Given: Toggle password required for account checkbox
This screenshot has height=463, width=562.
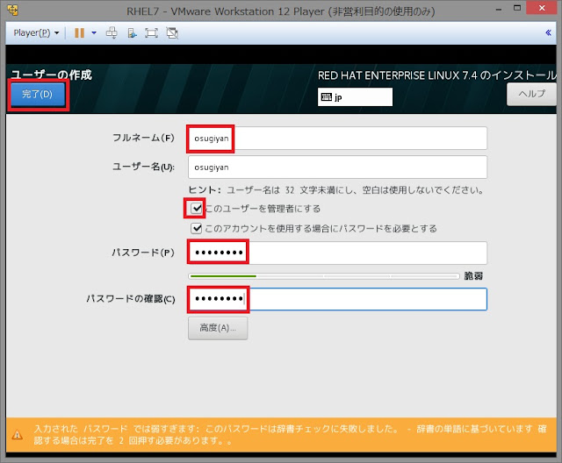Looking at the screenshot, I should 196,228.
